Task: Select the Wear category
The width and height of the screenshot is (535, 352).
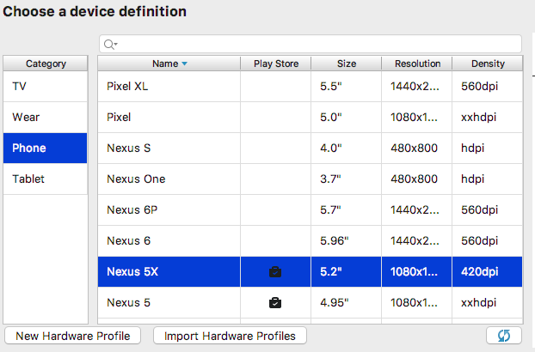Action: (45, 117)
